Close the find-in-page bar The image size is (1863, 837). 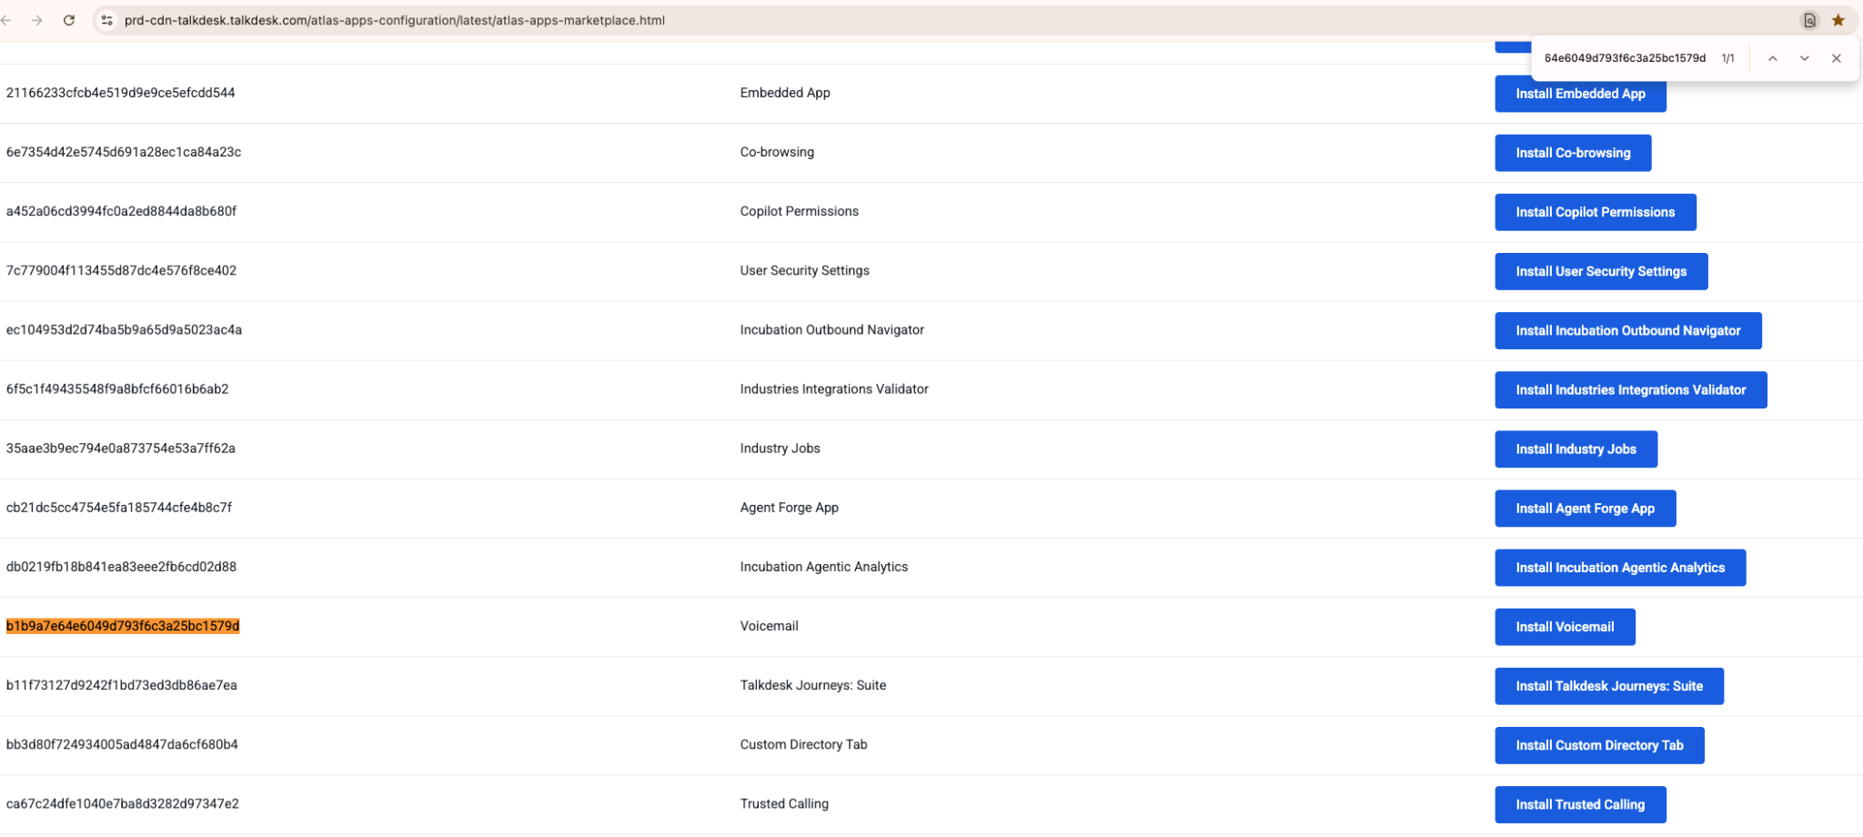pos(1837,58)
